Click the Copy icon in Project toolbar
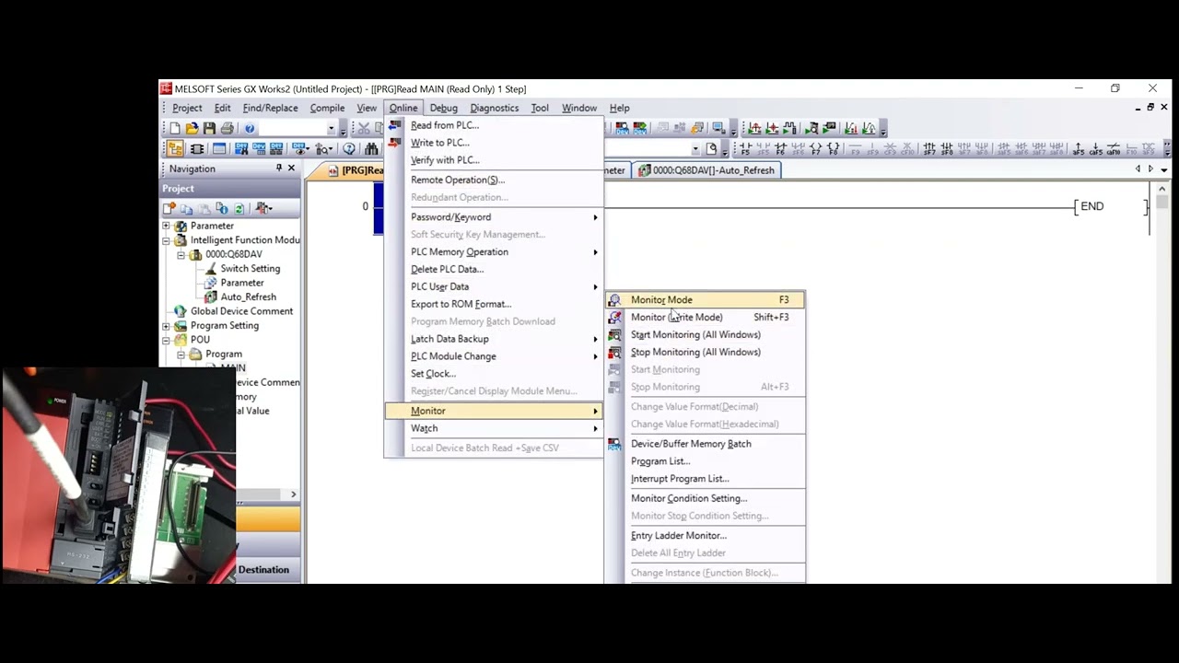The width and height of the screenshot is (1179, 663). click(x=187, y=208)
